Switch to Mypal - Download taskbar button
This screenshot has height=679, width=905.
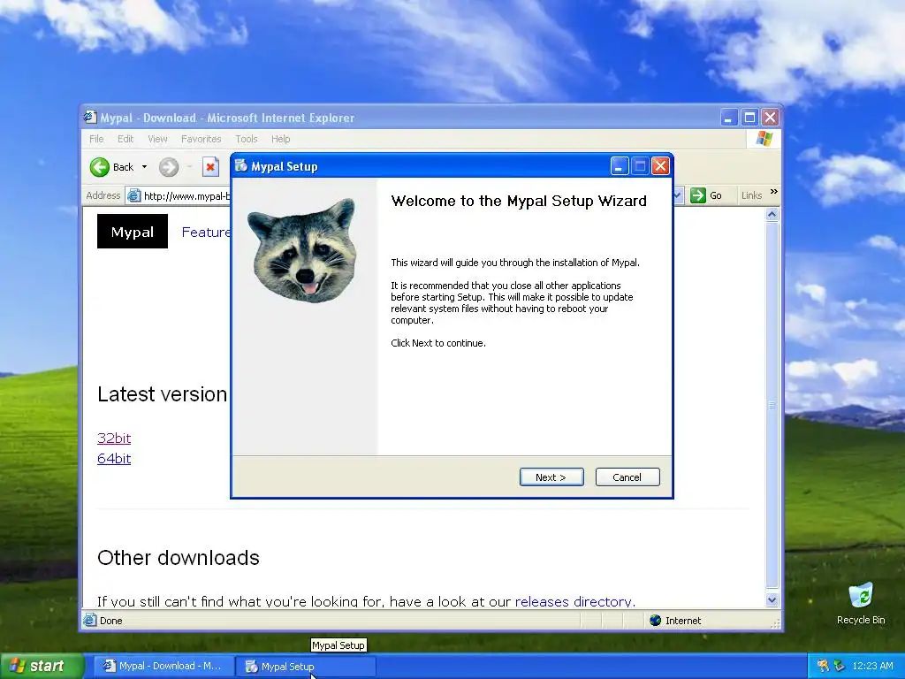164,666
